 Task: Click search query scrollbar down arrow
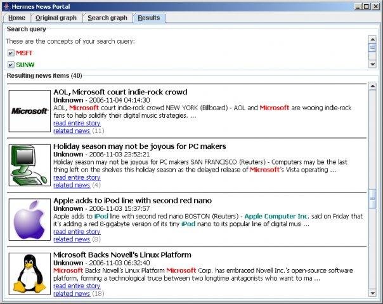point(372,65)
